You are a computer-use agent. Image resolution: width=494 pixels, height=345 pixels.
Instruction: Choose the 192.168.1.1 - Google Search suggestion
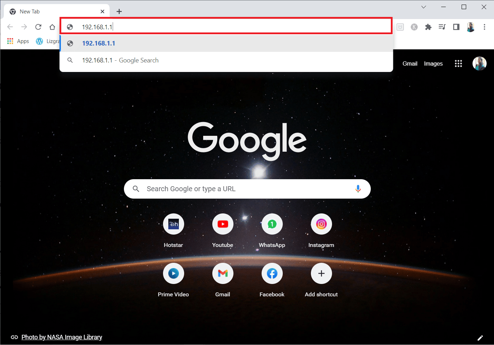tap(226, 60)
